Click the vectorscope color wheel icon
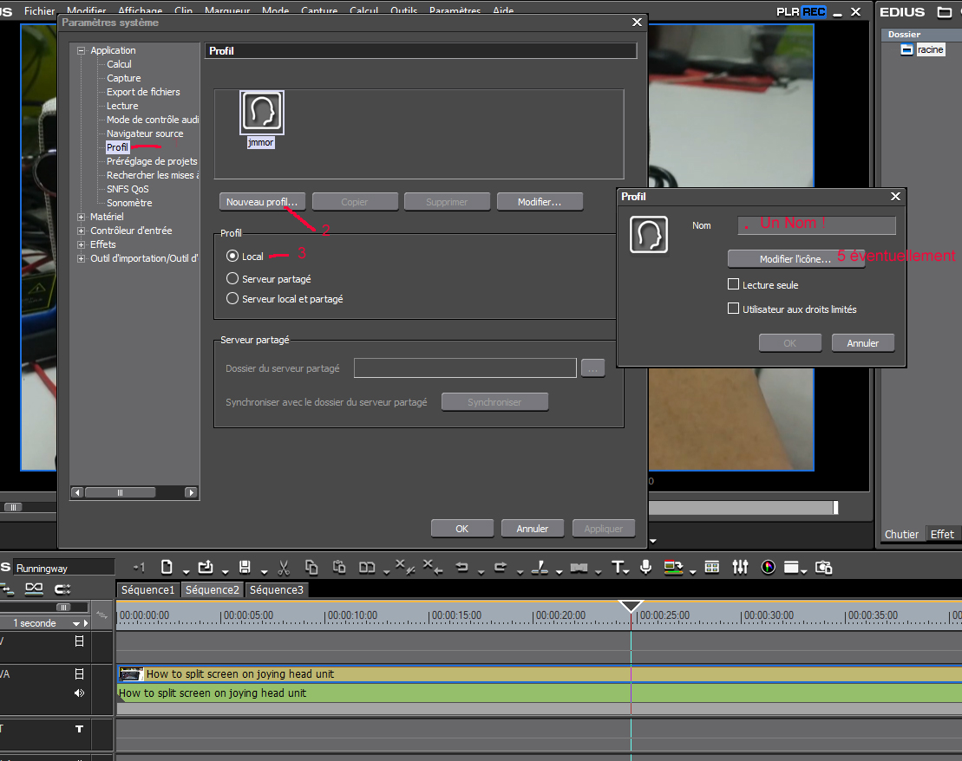Image resolution: width=962 pixels, height=761 pixels. 768,567
